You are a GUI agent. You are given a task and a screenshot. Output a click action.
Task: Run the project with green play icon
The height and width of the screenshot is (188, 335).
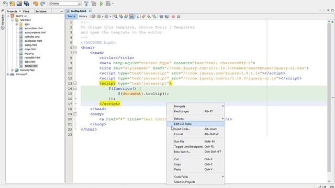point(102,4)
